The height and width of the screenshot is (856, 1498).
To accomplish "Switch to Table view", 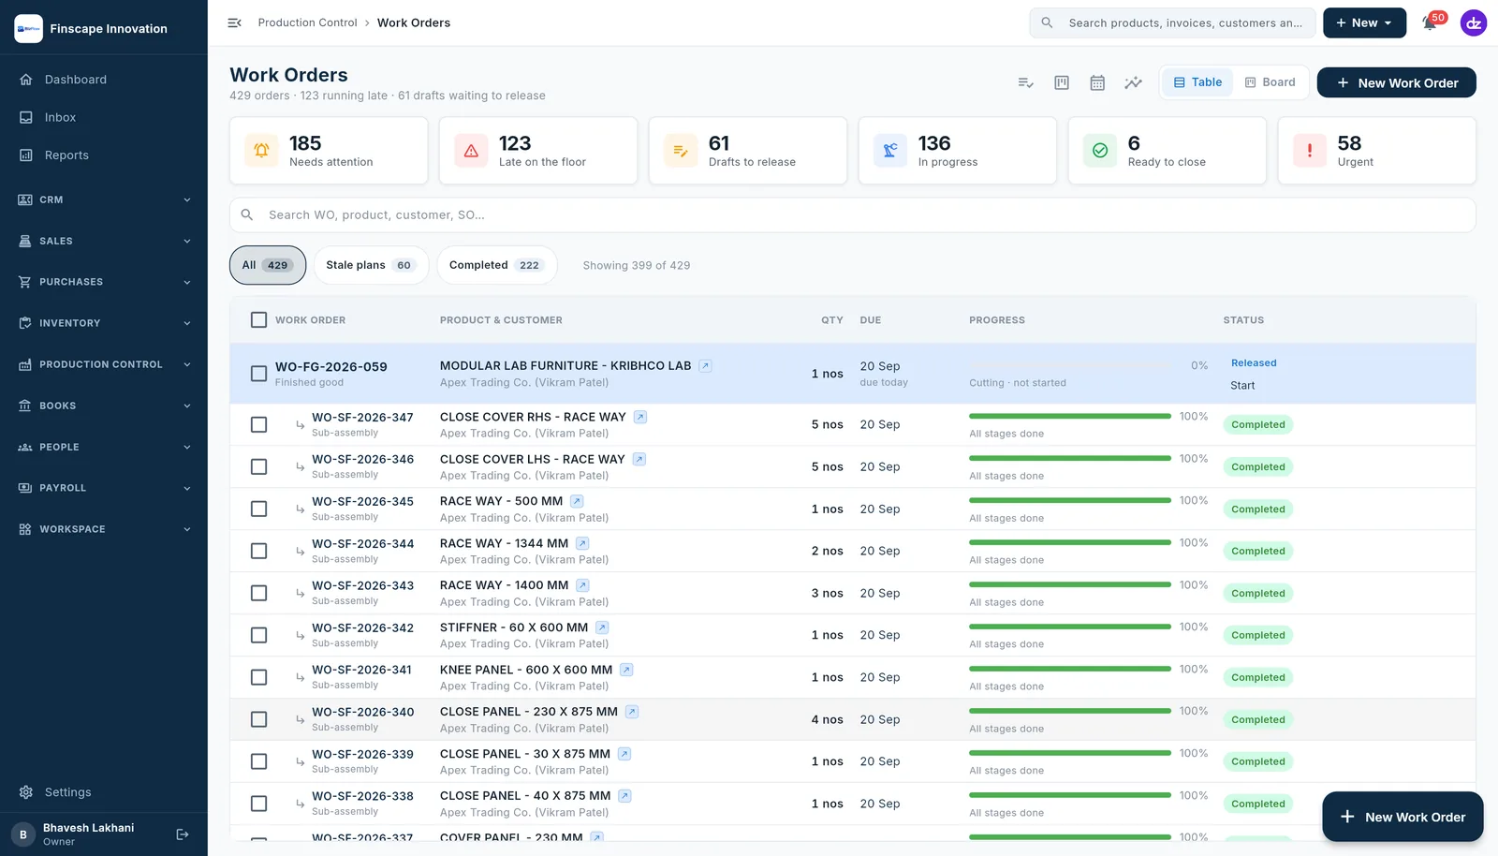I will point(1198,82).
